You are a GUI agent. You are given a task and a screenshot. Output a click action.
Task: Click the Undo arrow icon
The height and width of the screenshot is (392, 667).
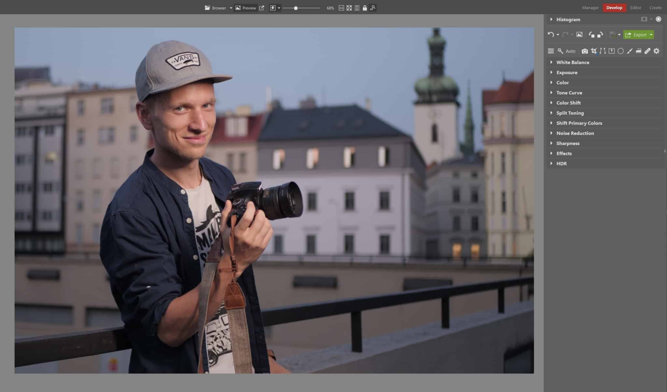pos(551,35)
